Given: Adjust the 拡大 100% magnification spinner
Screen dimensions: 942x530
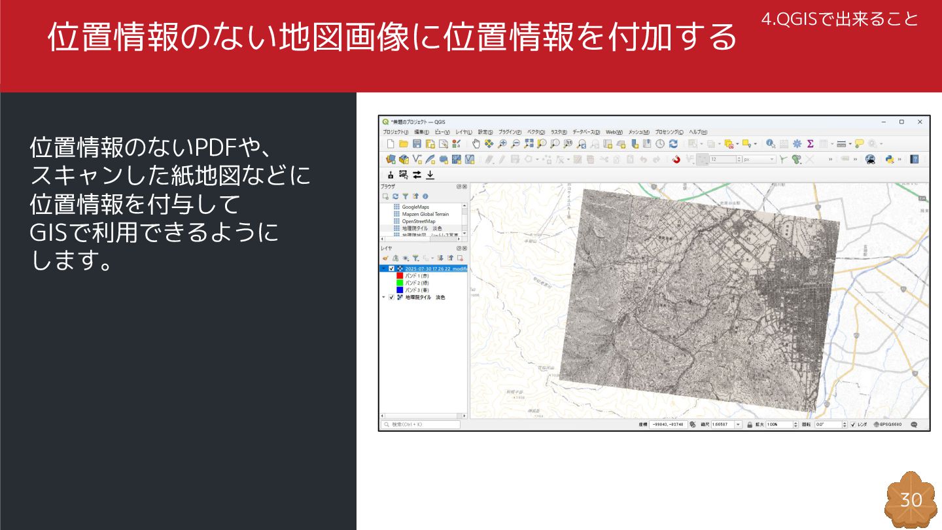Looking at the screenshot, I should (x=795, y=425).
